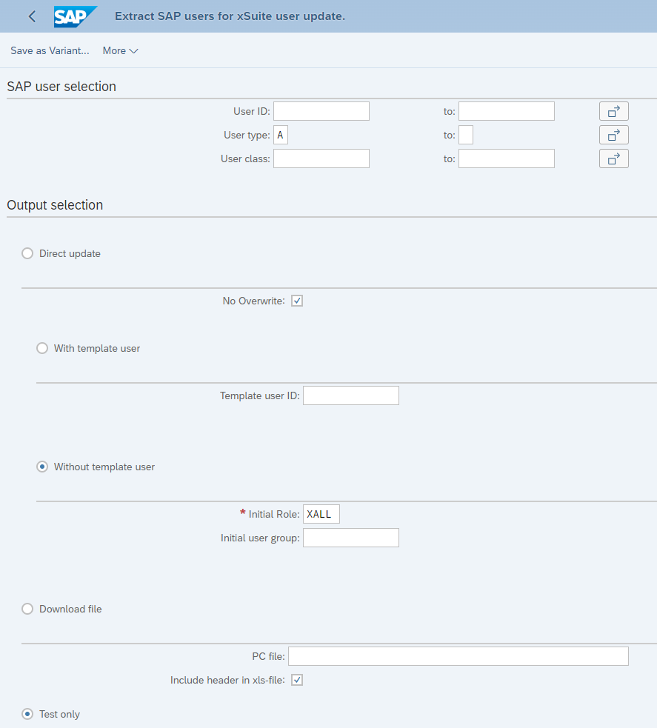657x728 pixels.
Task: Click the Initial user group field
Action: pos(350,538)
